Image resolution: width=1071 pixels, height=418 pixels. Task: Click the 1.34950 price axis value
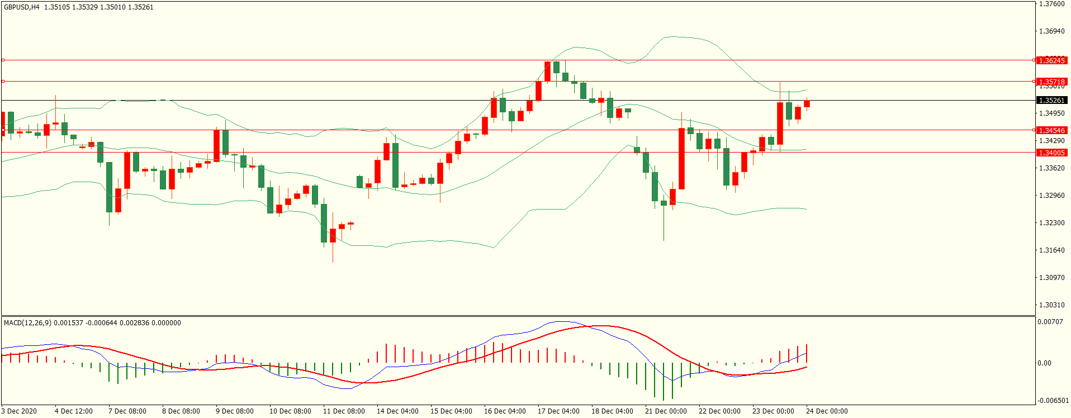1051,113
